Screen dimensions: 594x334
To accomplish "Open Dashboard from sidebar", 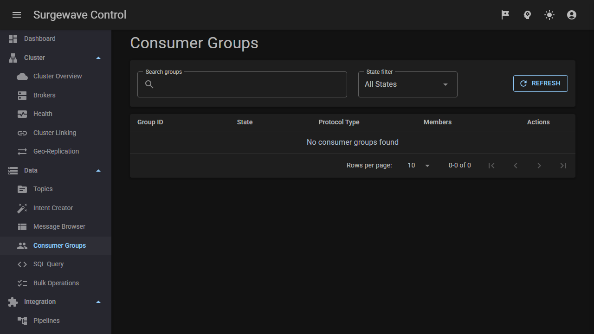I will click(56, 39).
